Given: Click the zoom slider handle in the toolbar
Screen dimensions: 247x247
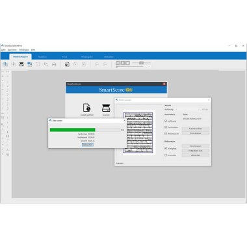Looking at the screenshot, I should pyautogui.click(x=141, y=63).
